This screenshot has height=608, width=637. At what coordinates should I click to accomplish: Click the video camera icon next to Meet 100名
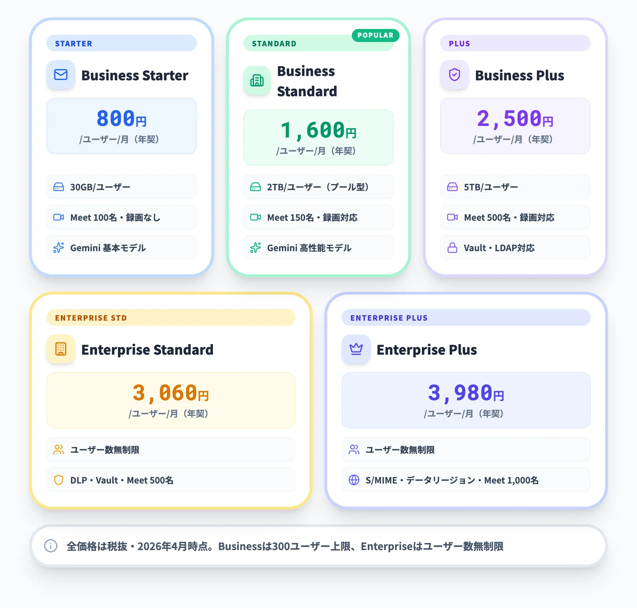59,218
